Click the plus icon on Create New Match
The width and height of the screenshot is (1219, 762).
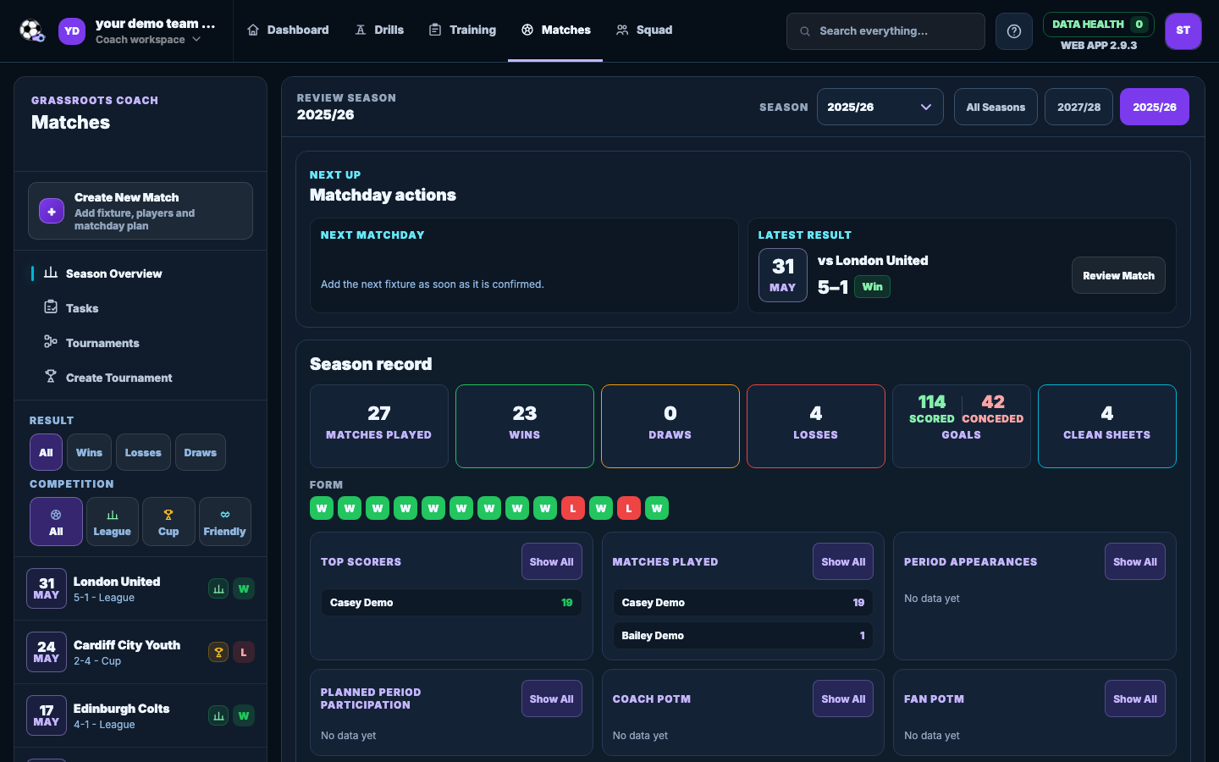tap(52, 211)
